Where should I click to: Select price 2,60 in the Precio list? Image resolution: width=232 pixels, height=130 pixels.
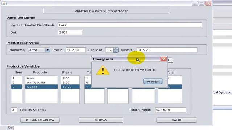tap(70, 78)
